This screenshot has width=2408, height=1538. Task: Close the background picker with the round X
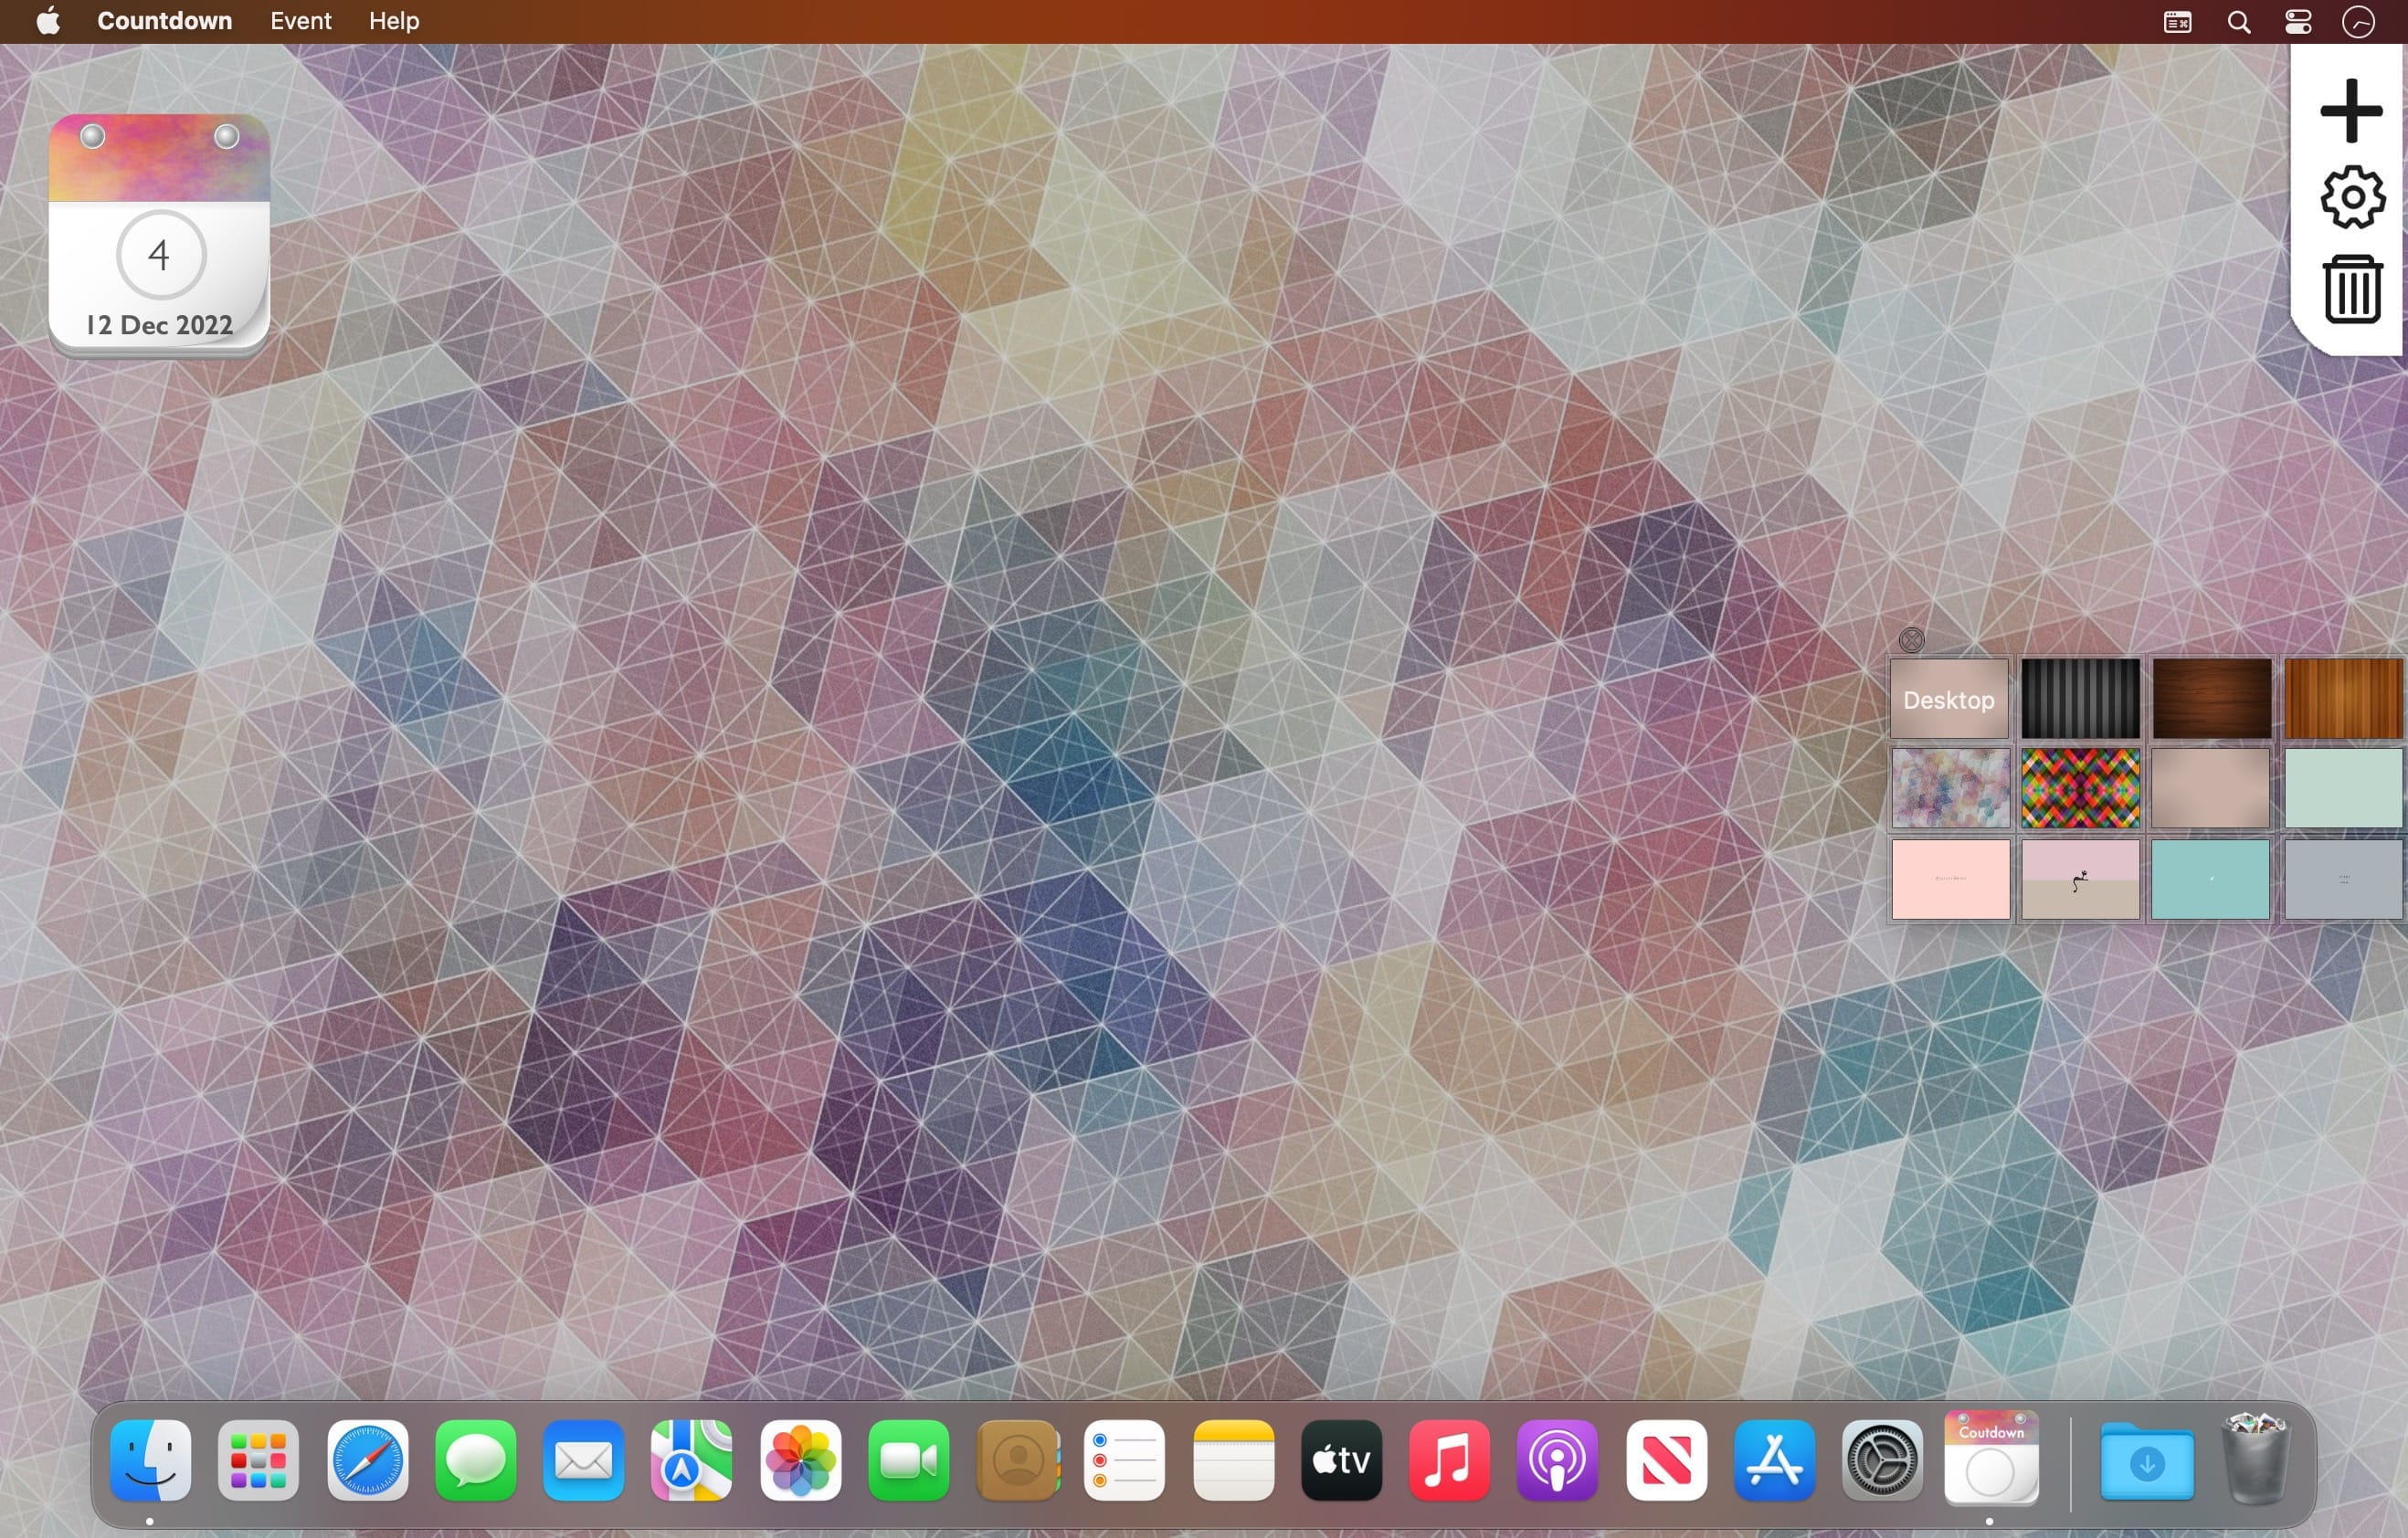[x=1911, y=640]
